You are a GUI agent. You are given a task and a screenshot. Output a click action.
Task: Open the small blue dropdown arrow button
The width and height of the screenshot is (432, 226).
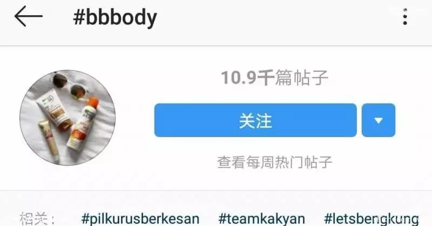point(379,120)
